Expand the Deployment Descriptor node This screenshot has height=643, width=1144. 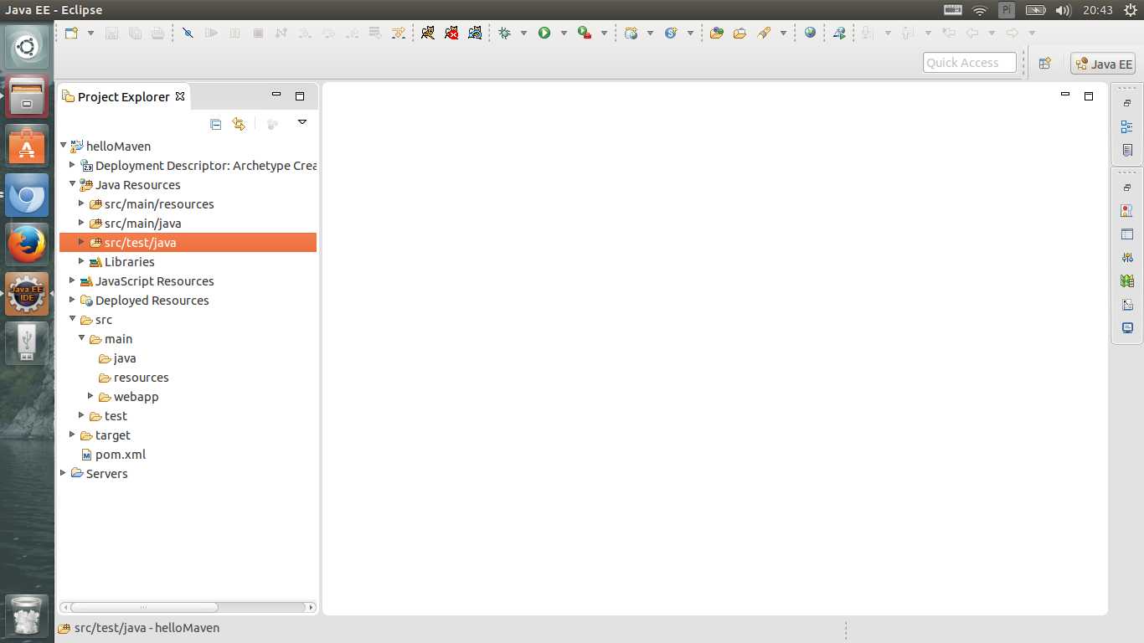[73, 165]
